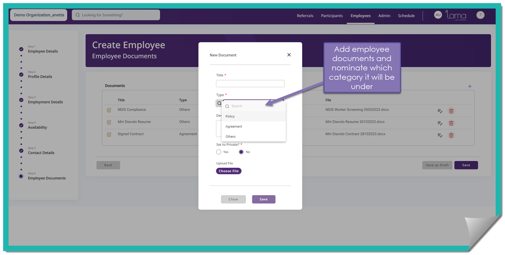The height and width of the screenshot is (255, 505).
Task: Click the Title input field
Action: pyautogui.click(x=250, y=83)
